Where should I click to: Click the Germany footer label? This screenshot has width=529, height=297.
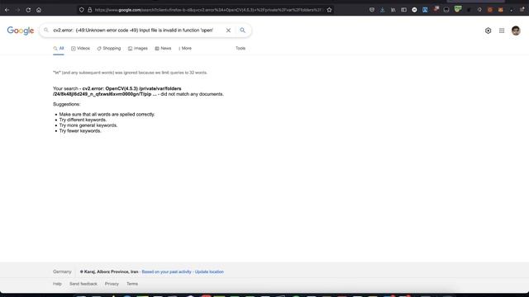tap(62, 271)
